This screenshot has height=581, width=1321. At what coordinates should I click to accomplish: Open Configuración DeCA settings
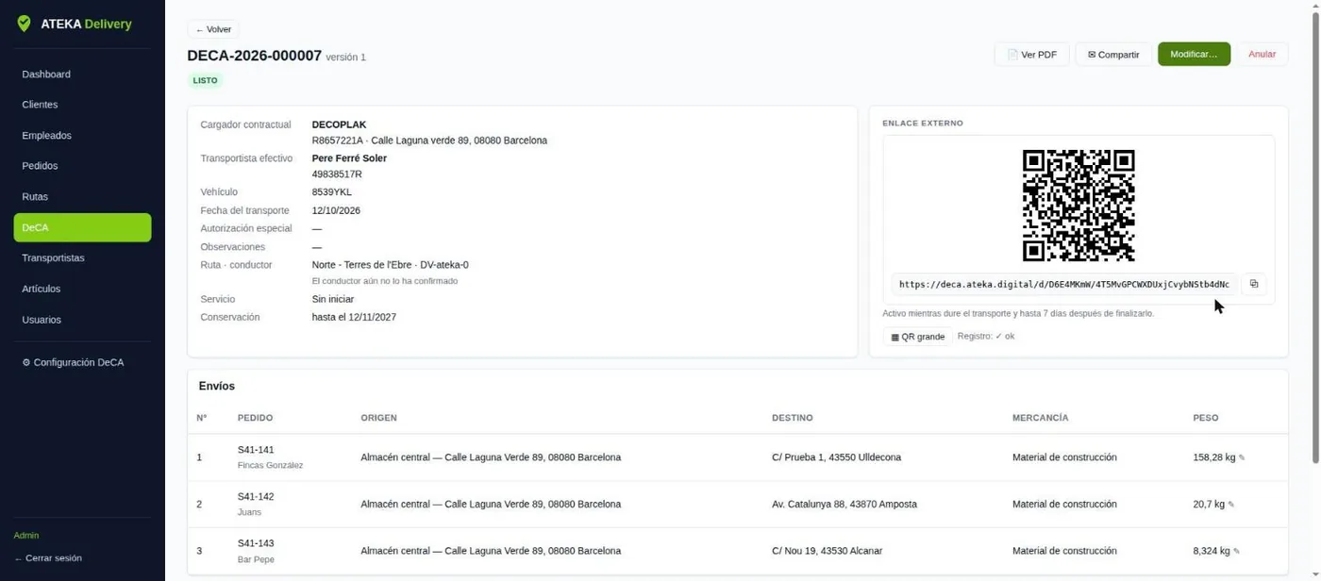pos(82,362)
